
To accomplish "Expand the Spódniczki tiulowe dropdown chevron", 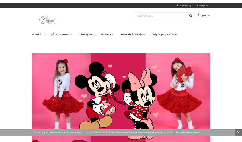I will pyautogui.click(x=71, y=34).
